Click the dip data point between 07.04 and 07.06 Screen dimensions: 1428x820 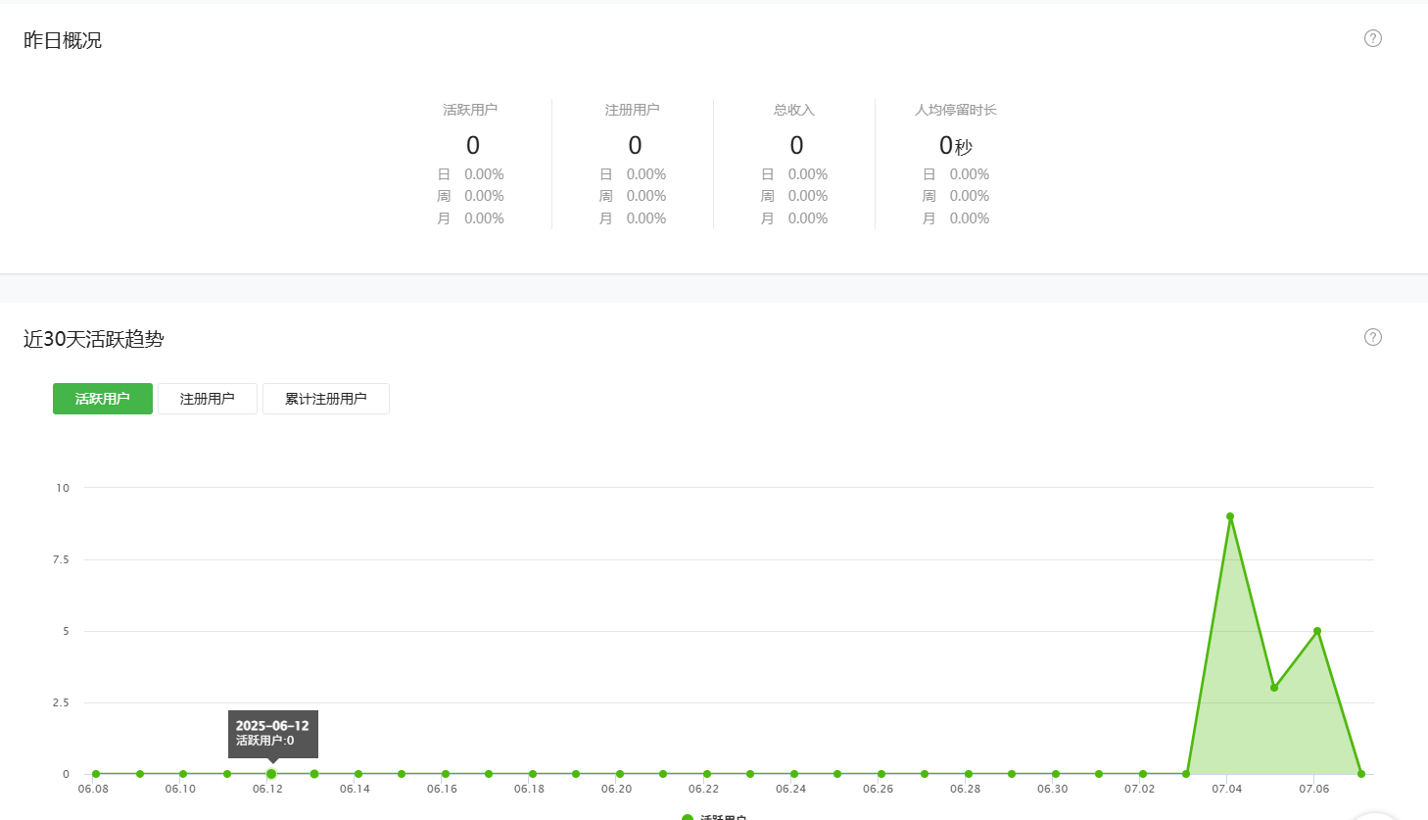(x=1274, y=688)
